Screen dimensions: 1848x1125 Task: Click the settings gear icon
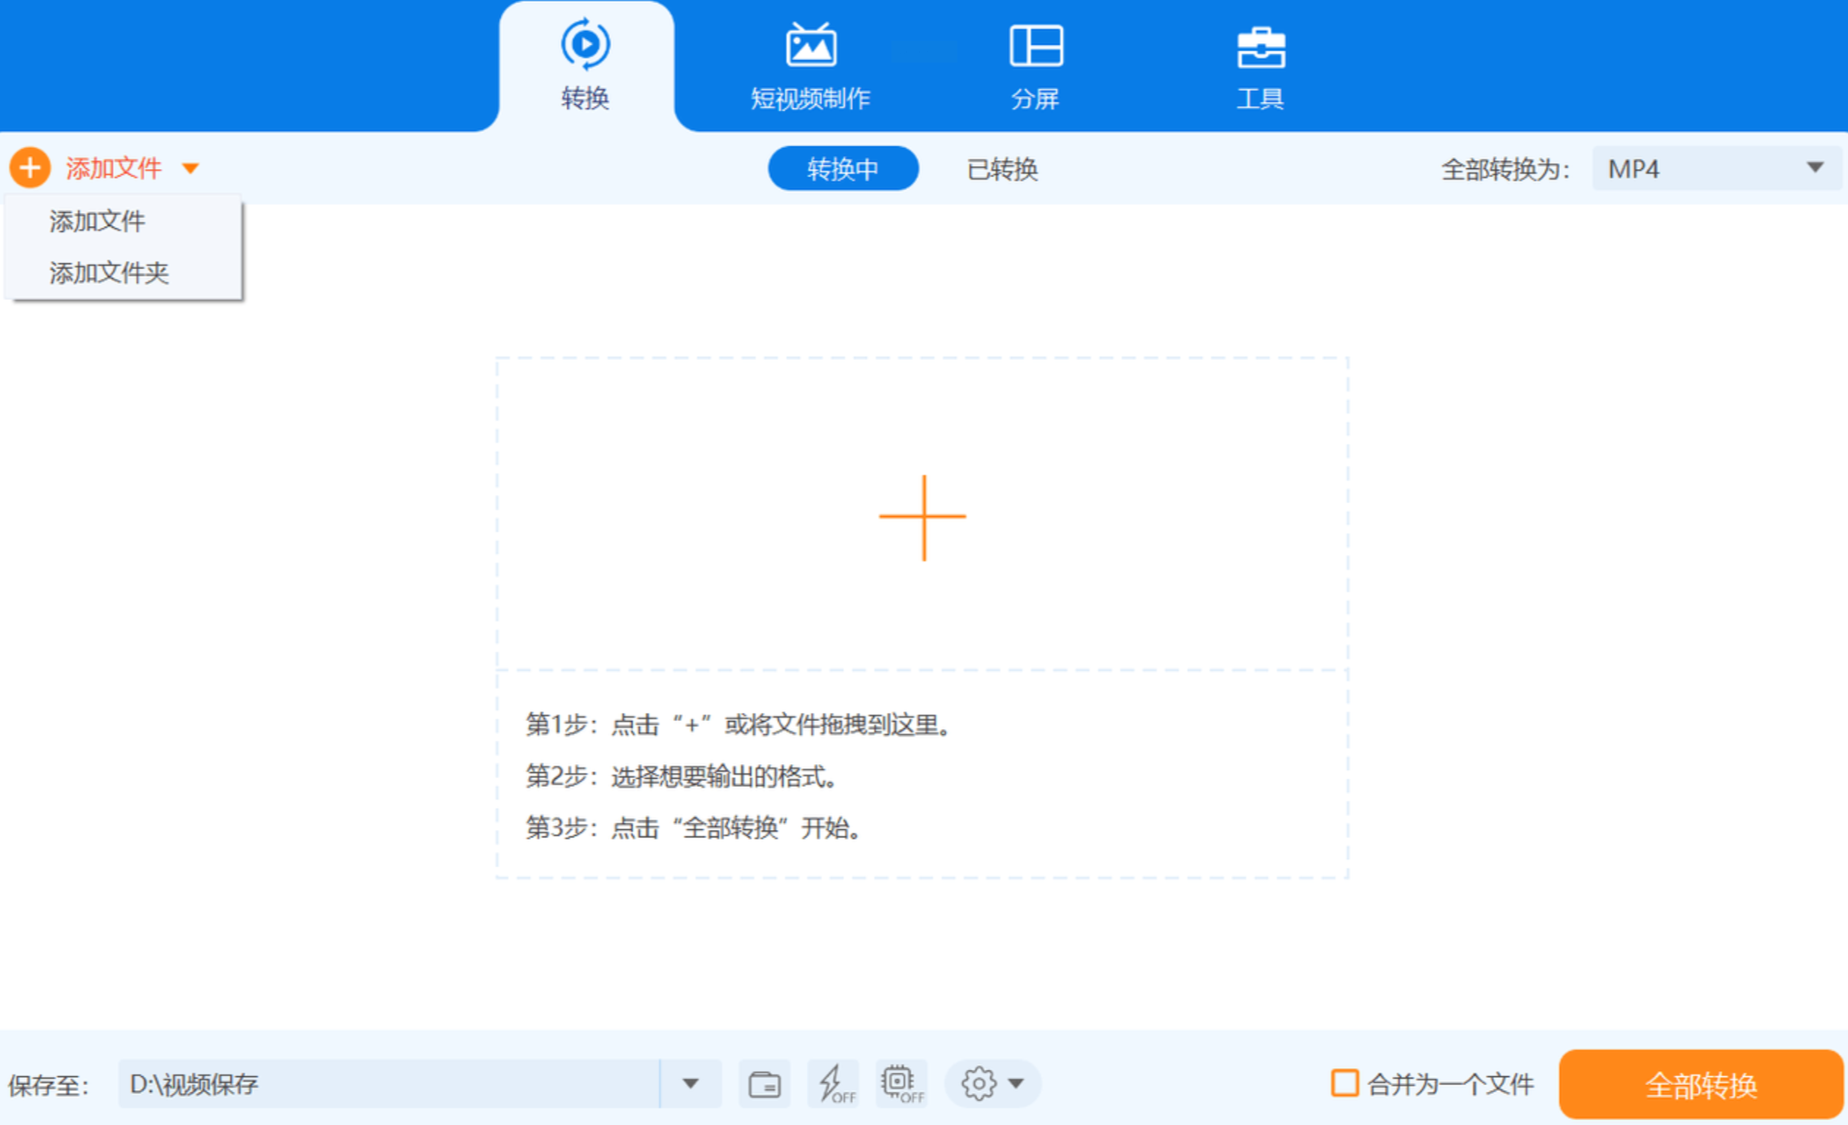978,1084
